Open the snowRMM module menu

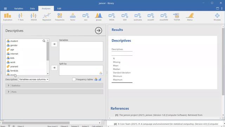(x=164, y=17)
